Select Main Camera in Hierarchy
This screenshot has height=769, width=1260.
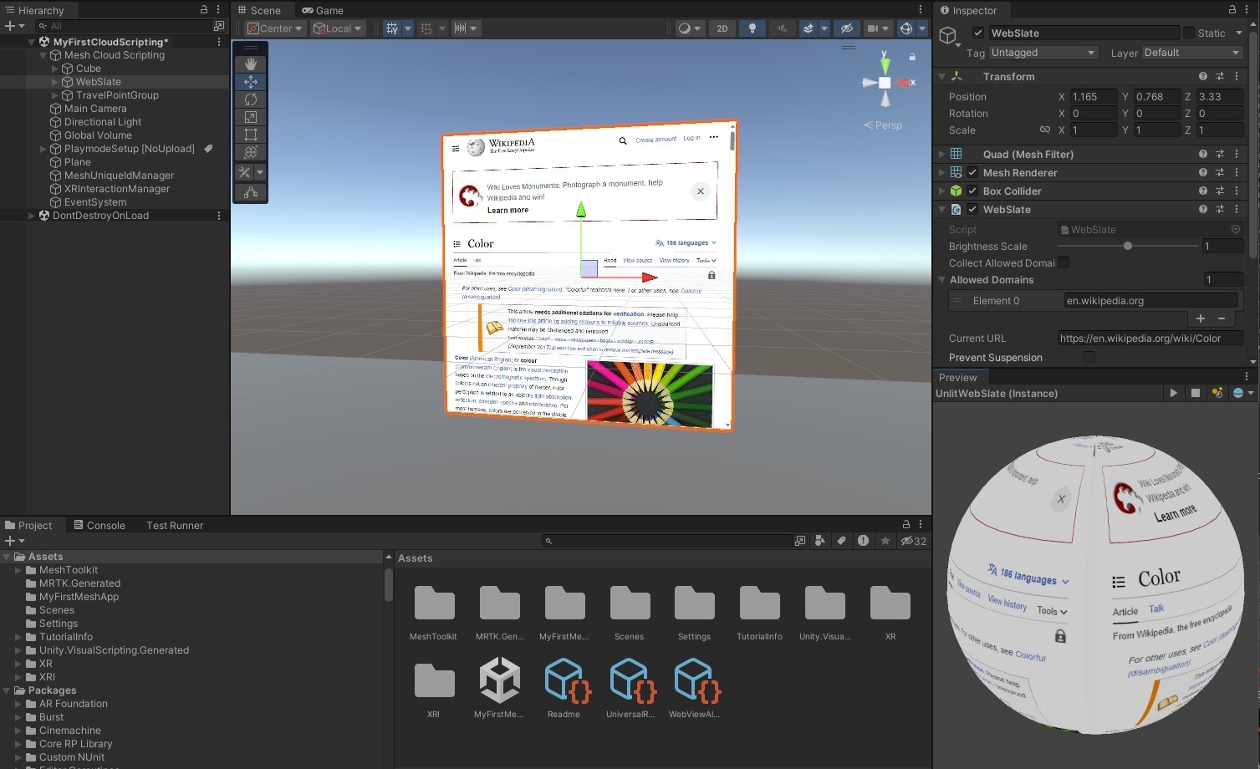(x=95, y=109)
